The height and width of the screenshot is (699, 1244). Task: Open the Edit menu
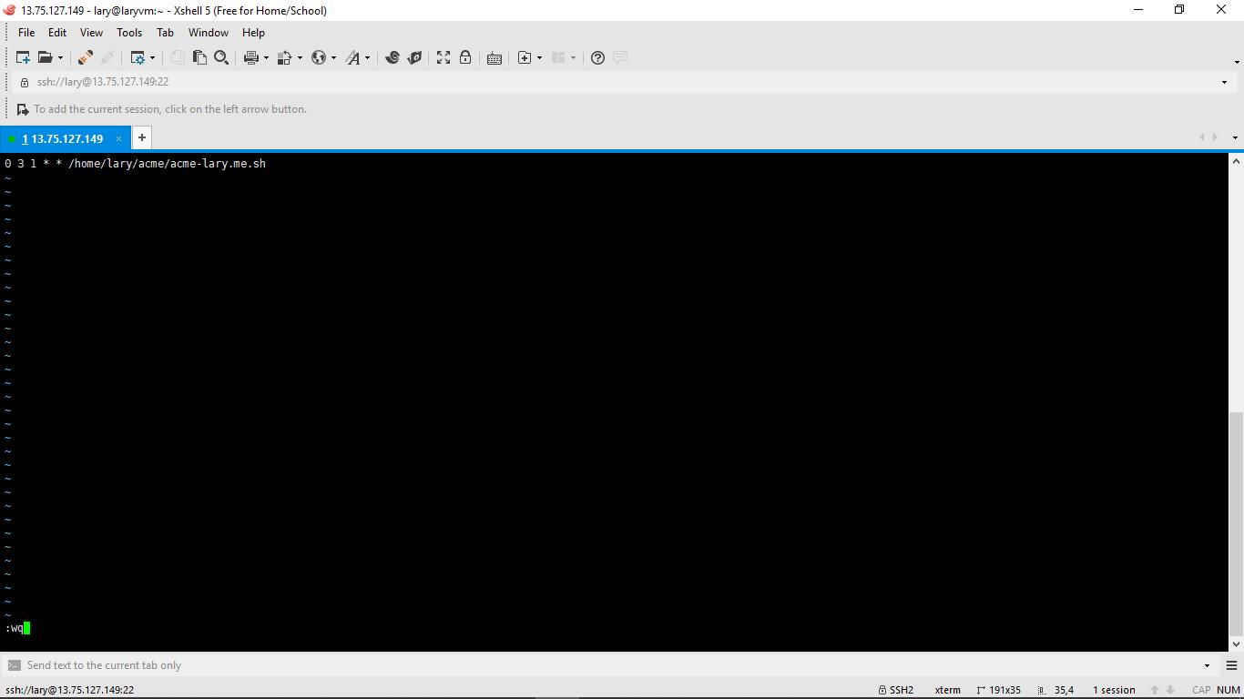[57, 32]
